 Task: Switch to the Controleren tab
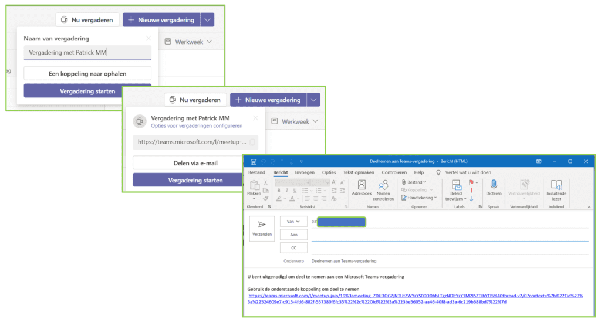tap(394, 172)
